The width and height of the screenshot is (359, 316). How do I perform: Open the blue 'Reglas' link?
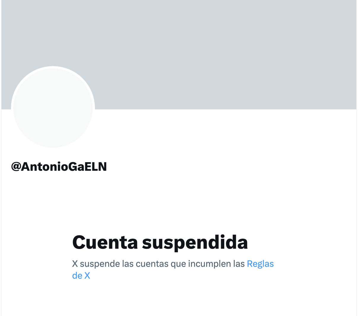pyautogui.click(x=260, y=264)
